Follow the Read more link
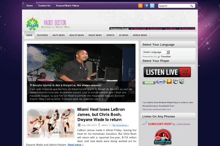Screen dimensions: 220x146 coord(76,145)
